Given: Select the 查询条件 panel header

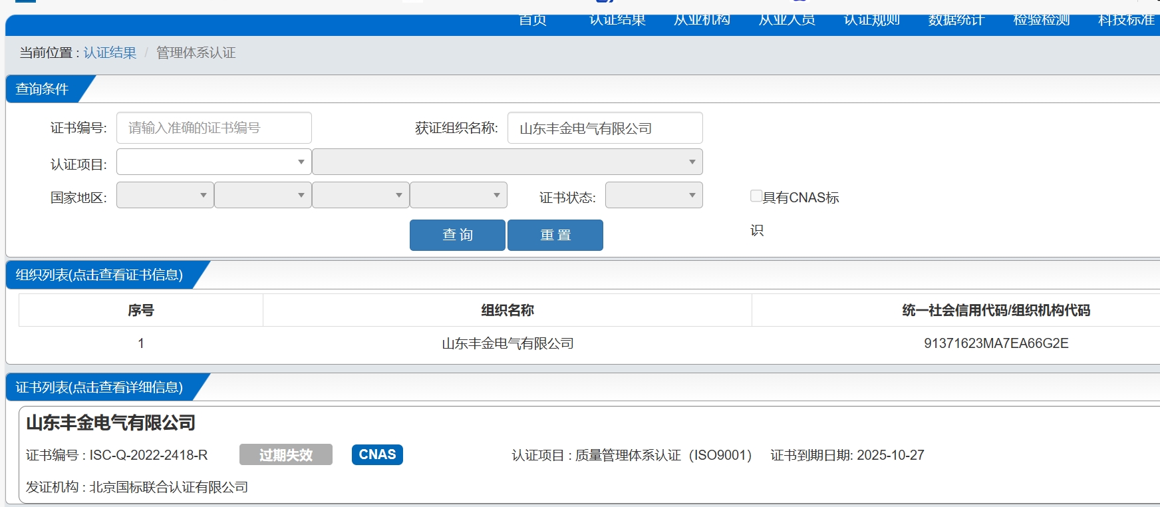Looking at the screenshot, I should [x=43, y=89].
